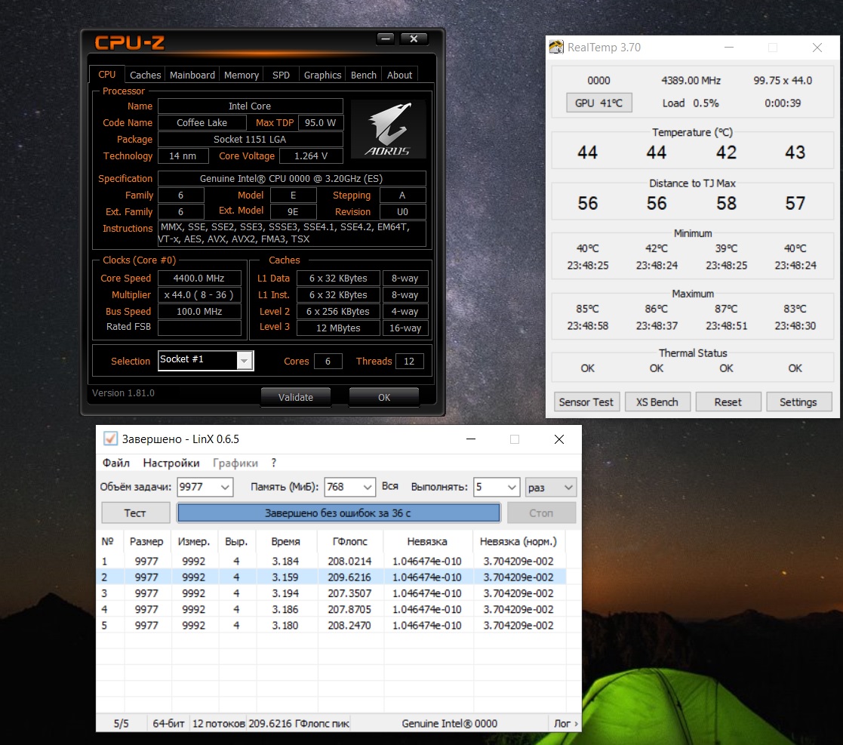843x745 pixels.
Task: Select result row 5 with 208.2470 GFlops
Action: point(331,626)
